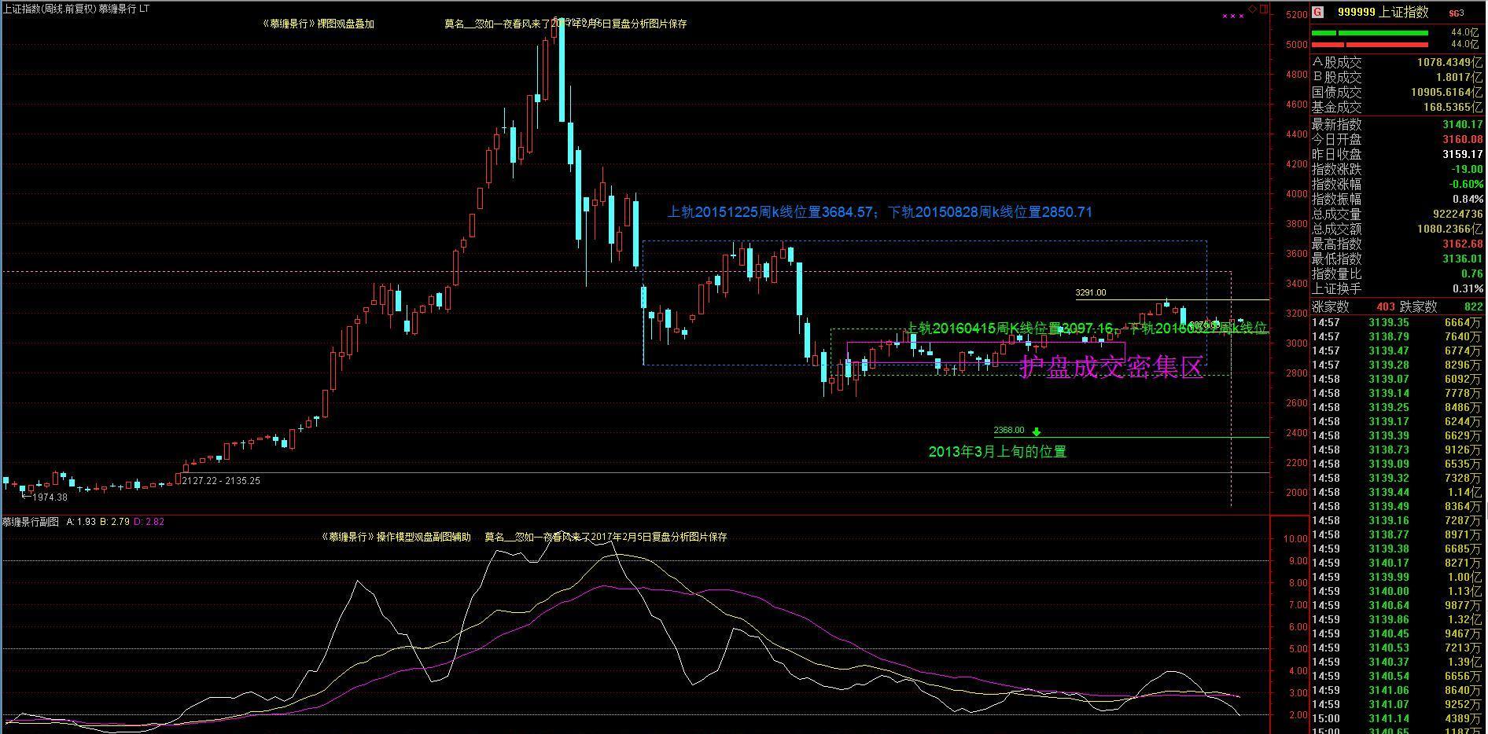The height and width of the screenshot is (734, 1488).
Task: Click the red sell-volume bar
Action: tap(1369, 45)
